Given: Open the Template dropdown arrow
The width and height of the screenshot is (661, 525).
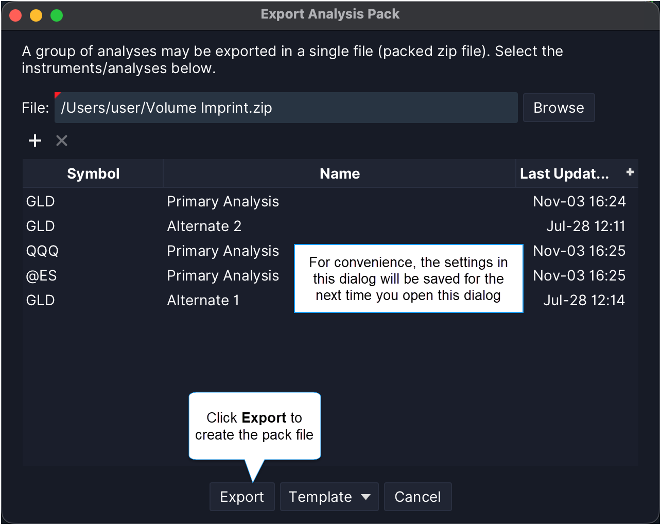Looking at the screenshot, I should (366, 497).
